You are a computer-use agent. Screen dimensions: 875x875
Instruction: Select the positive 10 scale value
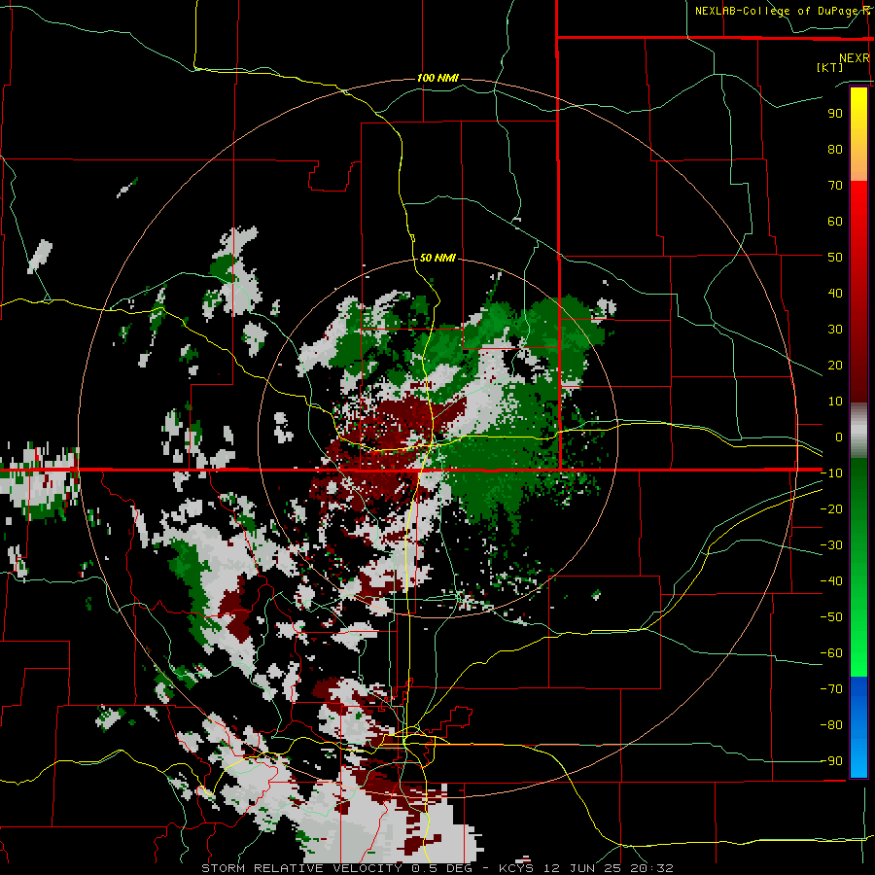pos(835,402)
